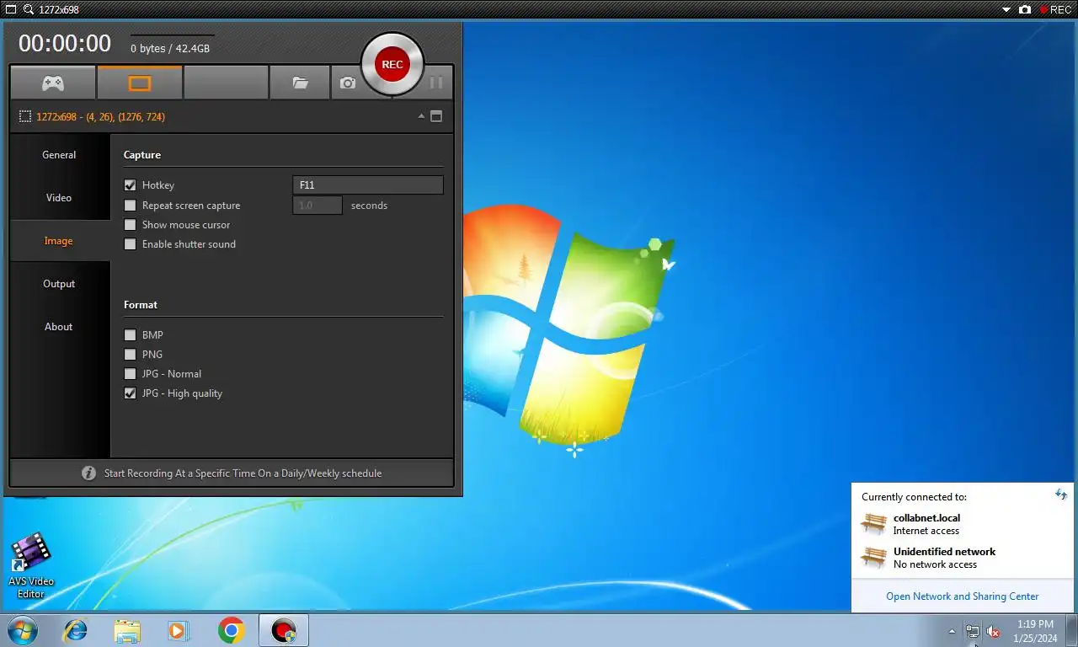The height and width of the screenshot is (647, 1078).
Task: Enable Repeat screen capture checkbox
Action: coord(130,206)
